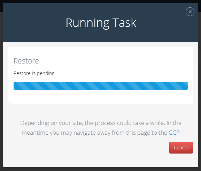Click the 'meantime you may navigate' line
This screenshot has height=171, width=201.
click(101, 133)
